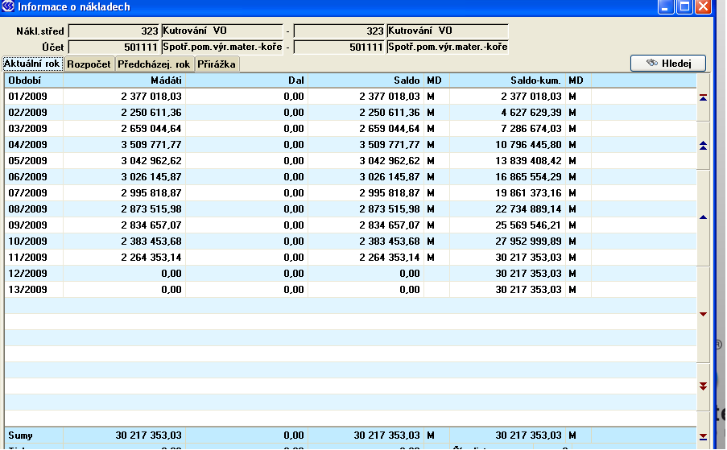Click Mádáti value 2 264 353,14
Image resolution: width=727 pixels, height=450 pixels.
[151, 258]
